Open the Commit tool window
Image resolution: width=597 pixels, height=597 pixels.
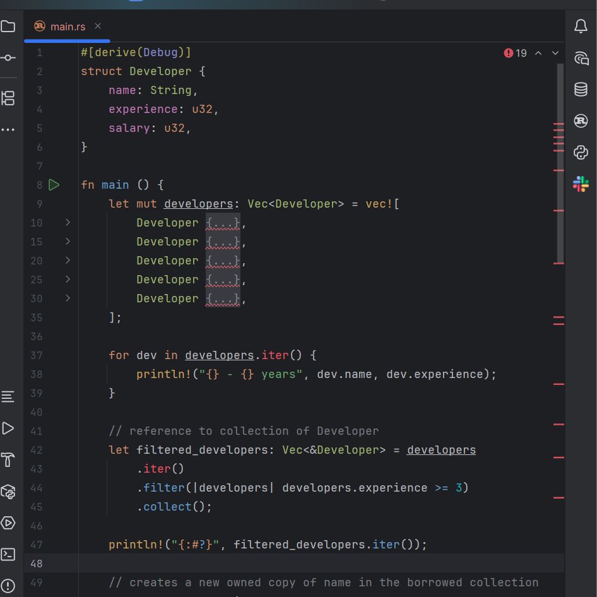8,58
